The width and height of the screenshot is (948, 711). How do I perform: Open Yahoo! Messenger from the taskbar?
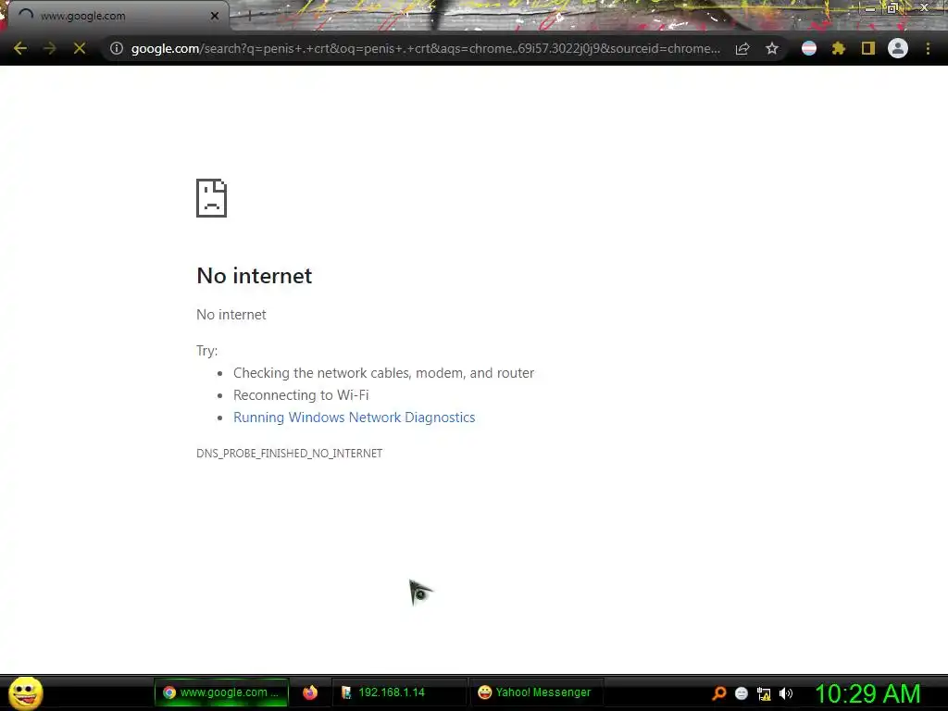tap(535, 692)
